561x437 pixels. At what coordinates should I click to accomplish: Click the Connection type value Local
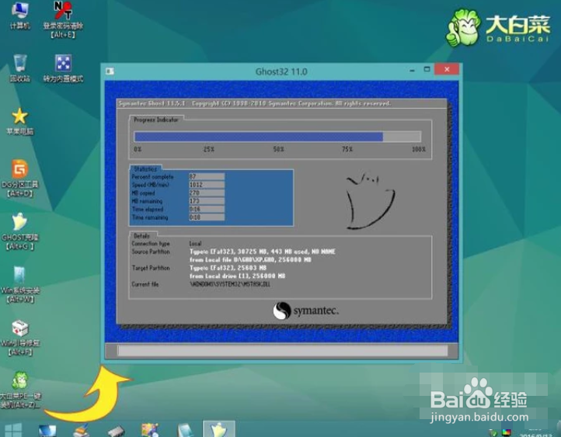point(195,244)
